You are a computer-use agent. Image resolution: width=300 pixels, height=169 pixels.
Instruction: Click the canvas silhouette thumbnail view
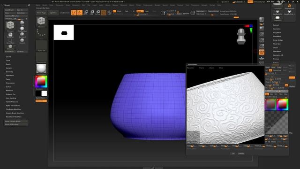[x=64, y=32]
